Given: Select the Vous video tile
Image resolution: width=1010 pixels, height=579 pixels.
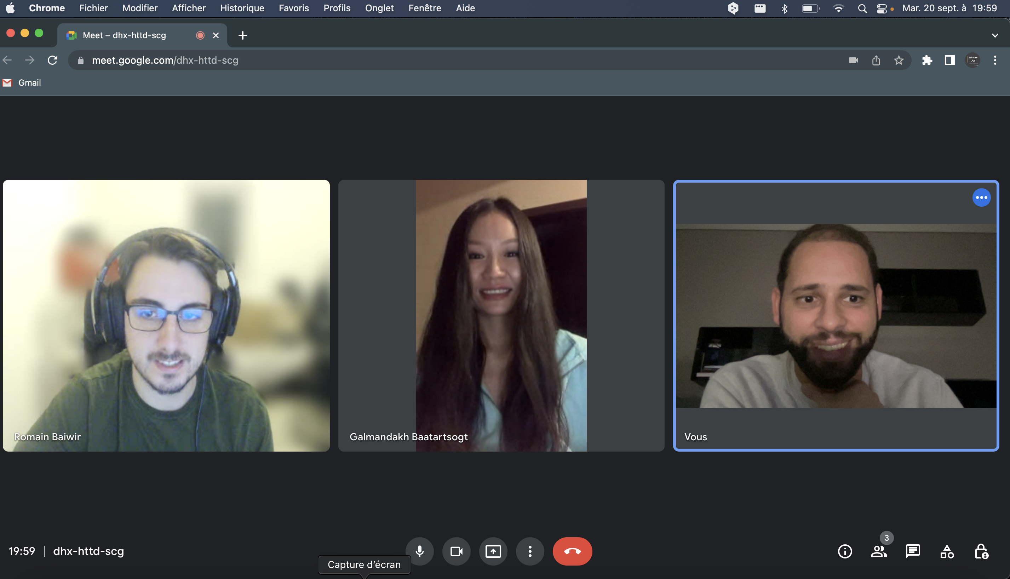Looking at the screenshot, I should (836, 315).
